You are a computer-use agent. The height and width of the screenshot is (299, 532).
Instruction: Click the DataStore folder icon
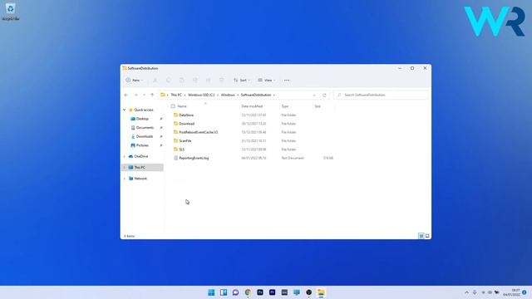175,115
